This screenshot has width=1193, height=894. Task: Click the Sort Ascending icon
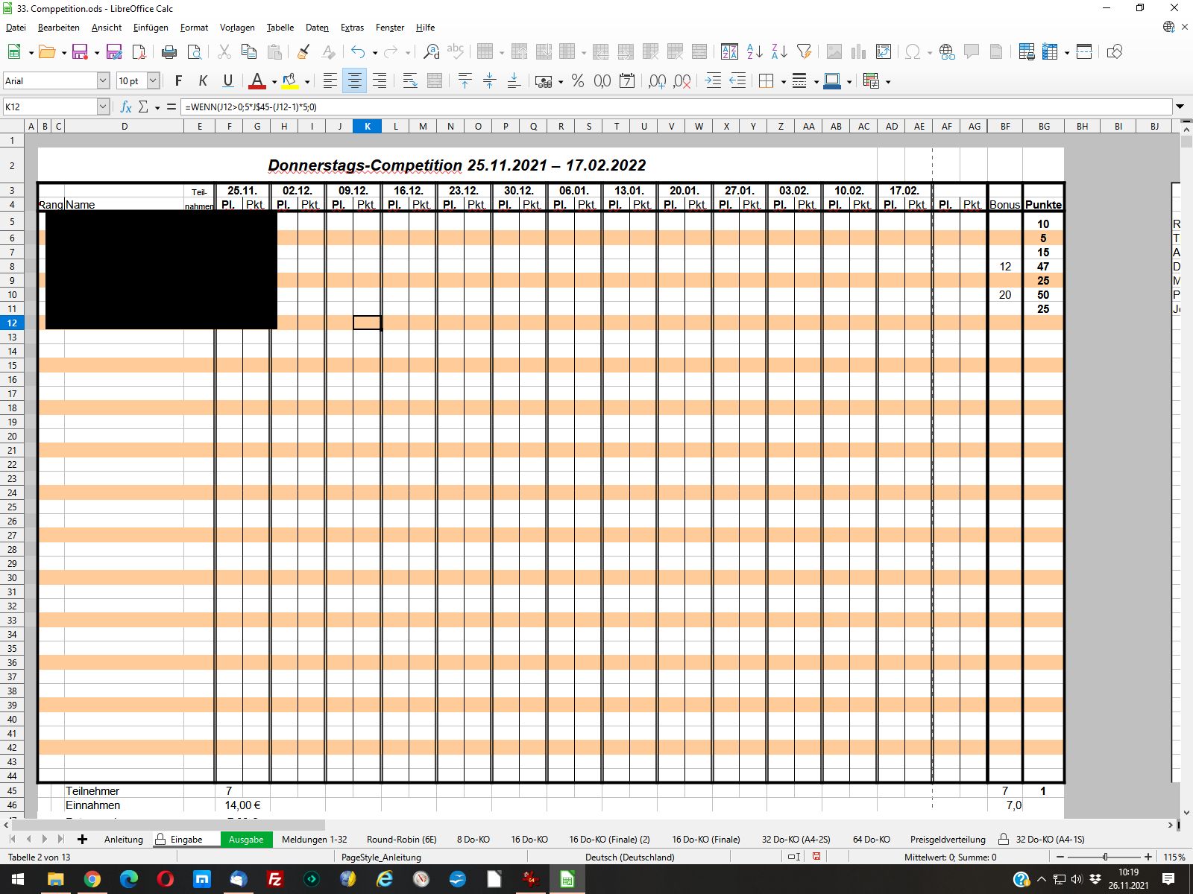(755, 51)
